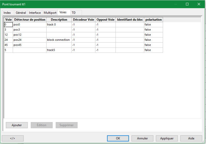Click the Description column header
Image resolution: width=206 pixels, height=144 pixels.
pos(59,20)
